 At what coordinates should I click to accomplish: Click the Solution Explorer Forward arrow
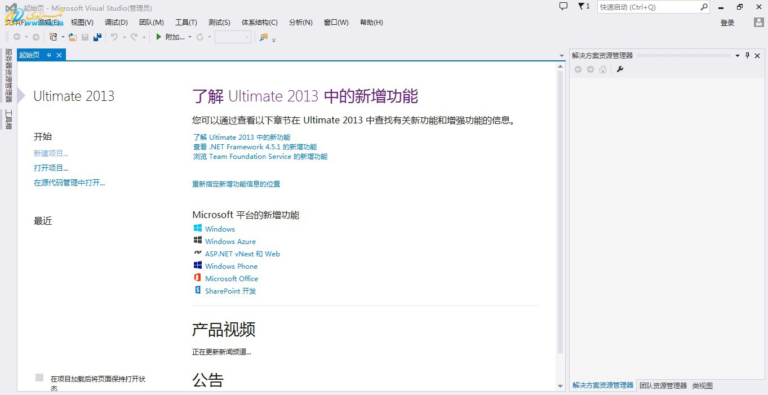click(591, 69)
